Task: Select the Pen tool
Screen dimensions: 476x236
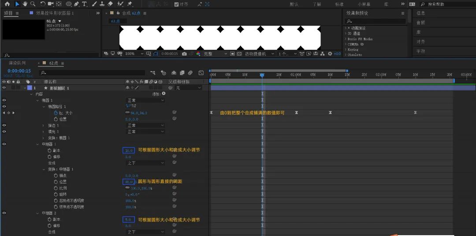Action: point(76,4)
